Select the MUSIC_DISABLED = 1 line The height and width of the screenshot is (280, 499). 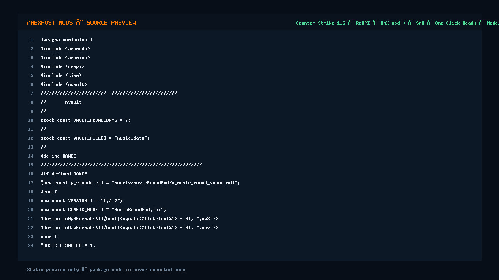point(68,245)
